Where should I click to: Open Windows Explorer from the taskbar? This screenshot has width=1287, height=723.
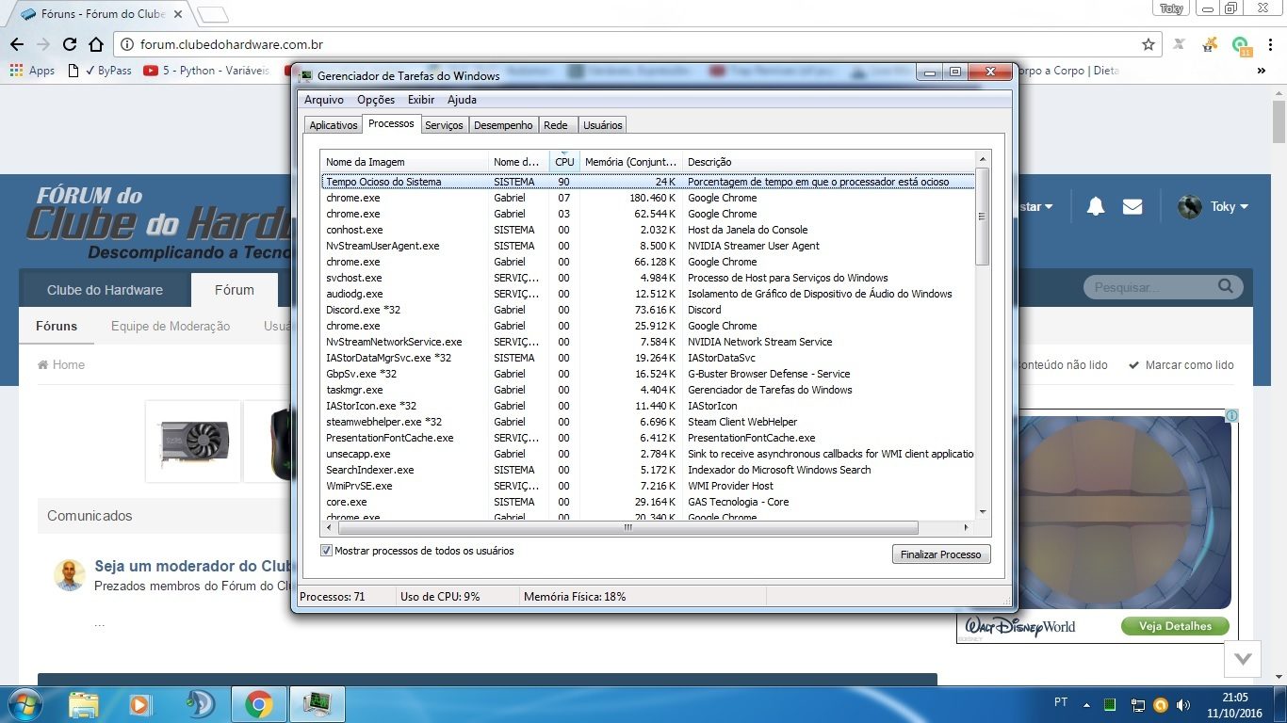pyautogui.click(x=84, y=704)
